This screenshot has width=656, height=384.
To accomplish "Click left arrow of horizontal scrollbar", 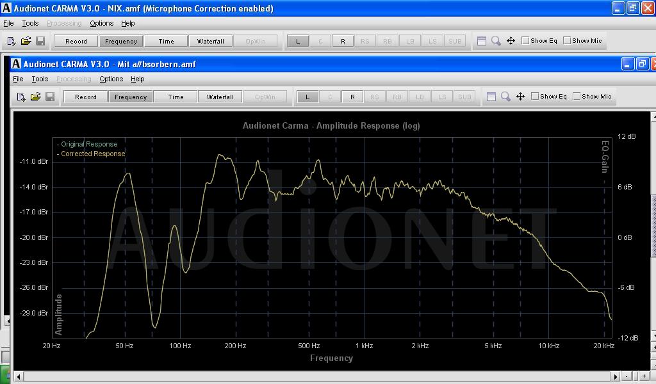I will (19, 376).
